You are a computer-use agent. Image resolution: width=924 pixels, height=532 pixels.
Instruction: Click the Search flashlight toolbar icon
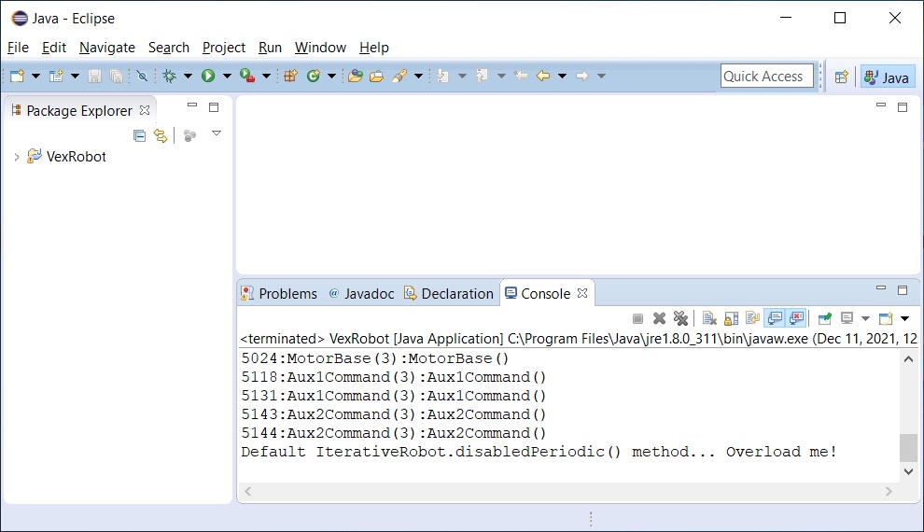click(399, 76)
